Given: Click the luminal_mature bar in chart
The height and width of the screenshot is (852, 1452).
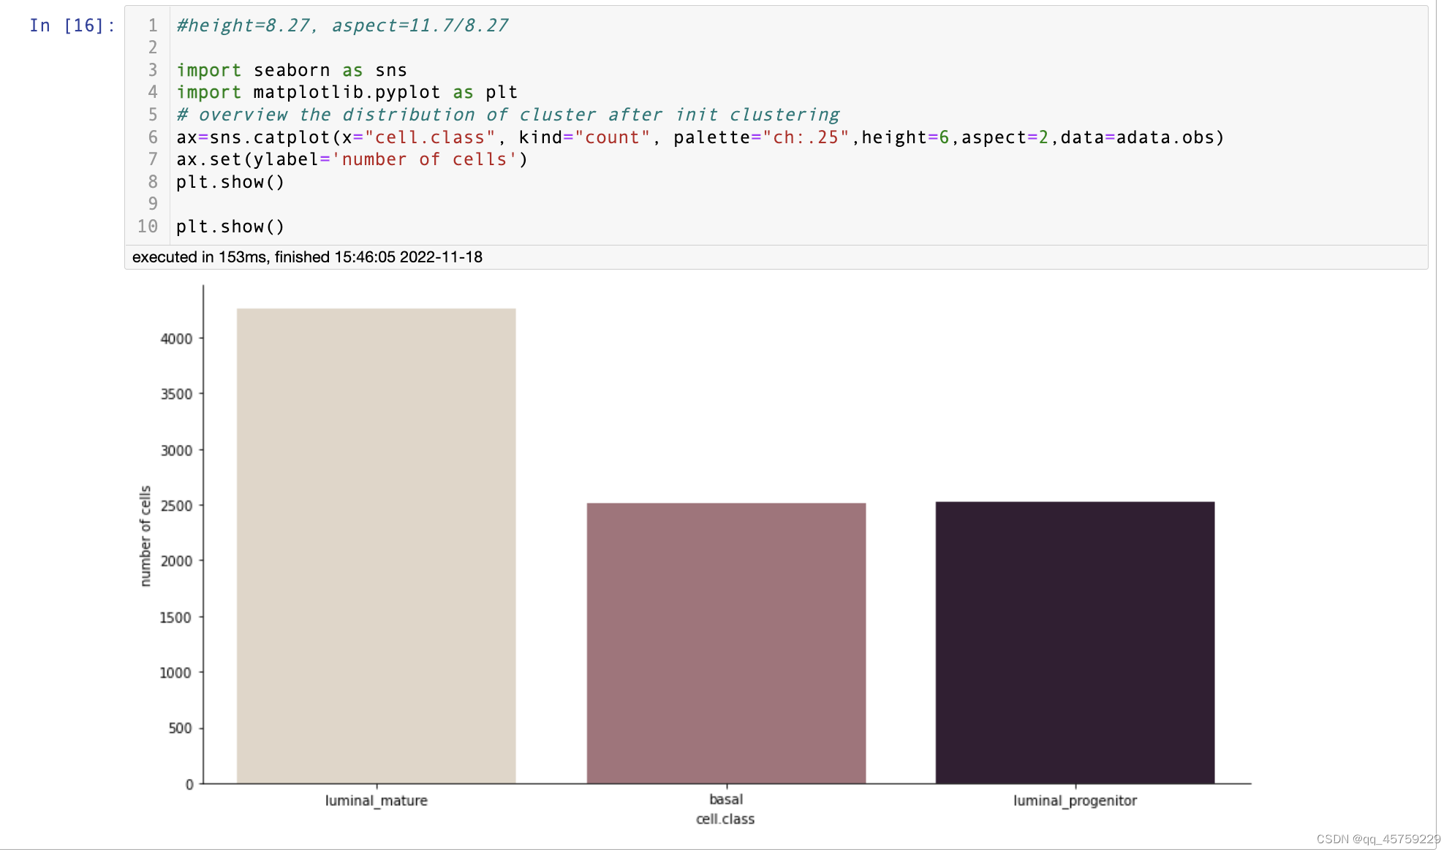Looking at the screenshot, I should point(376,545).
